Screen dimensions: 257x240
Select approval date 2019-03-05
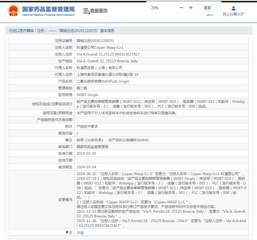click(x=162, y=153)
